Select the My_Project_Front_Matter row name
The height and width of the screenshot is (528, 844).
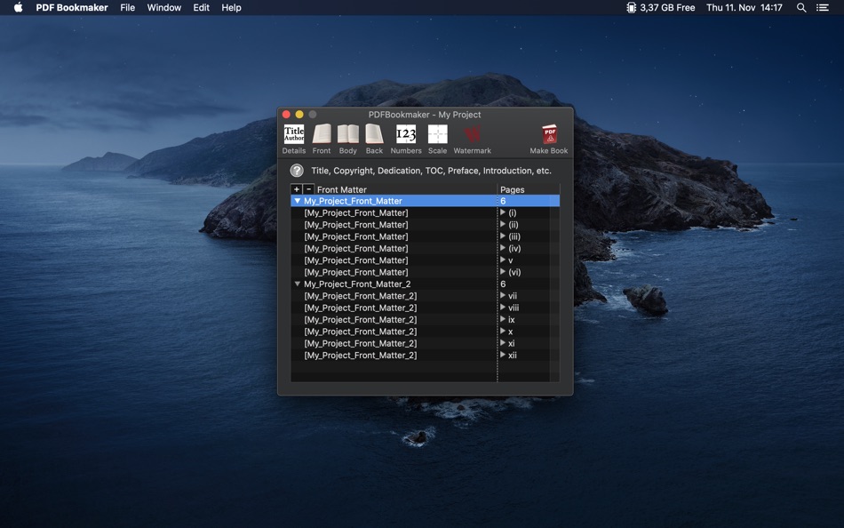(353, 201)
